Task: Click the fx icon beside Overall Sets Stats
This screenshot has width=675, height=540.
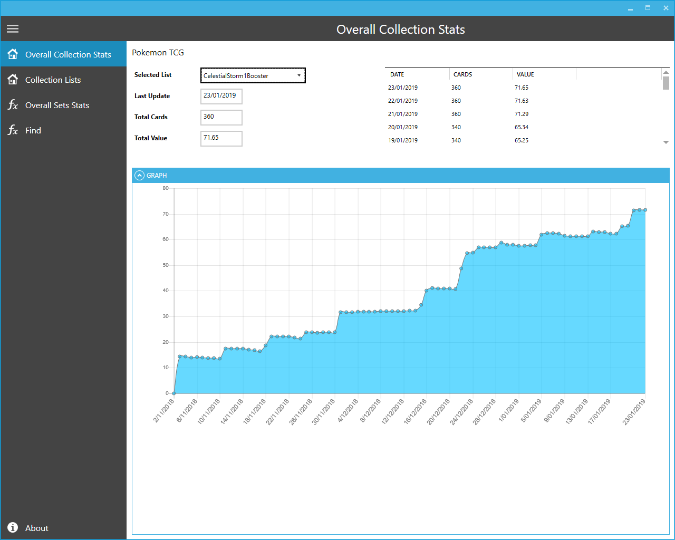Action: pyautogui.click(x=13, y=105)
